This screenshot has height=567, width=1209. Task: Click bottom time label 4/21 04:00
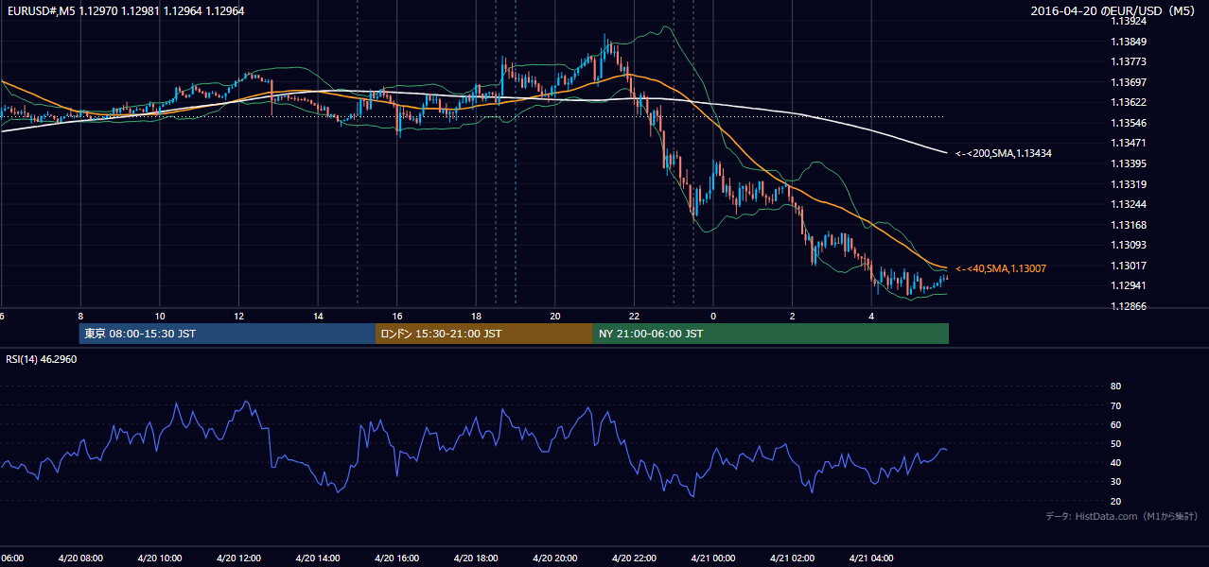[x=871, y=558]
